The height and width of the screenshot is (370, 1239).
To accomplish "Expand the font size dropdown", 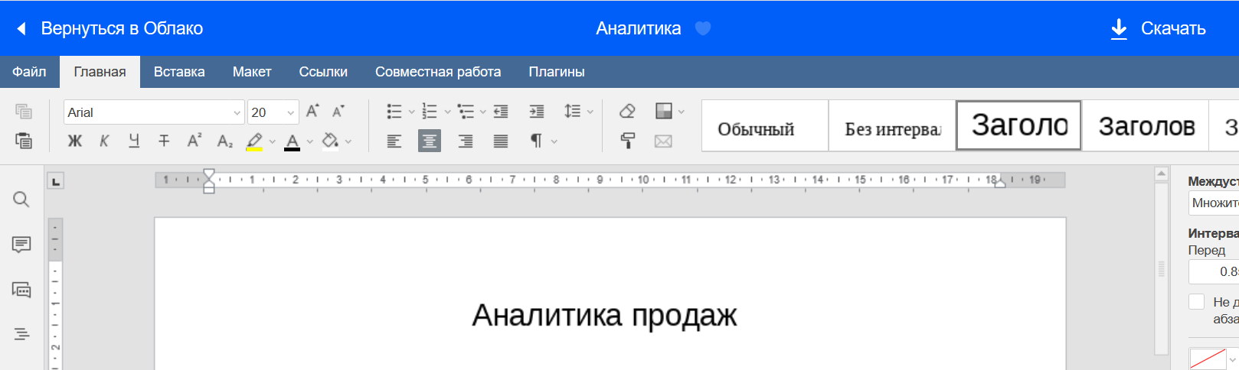I will 291,113.
